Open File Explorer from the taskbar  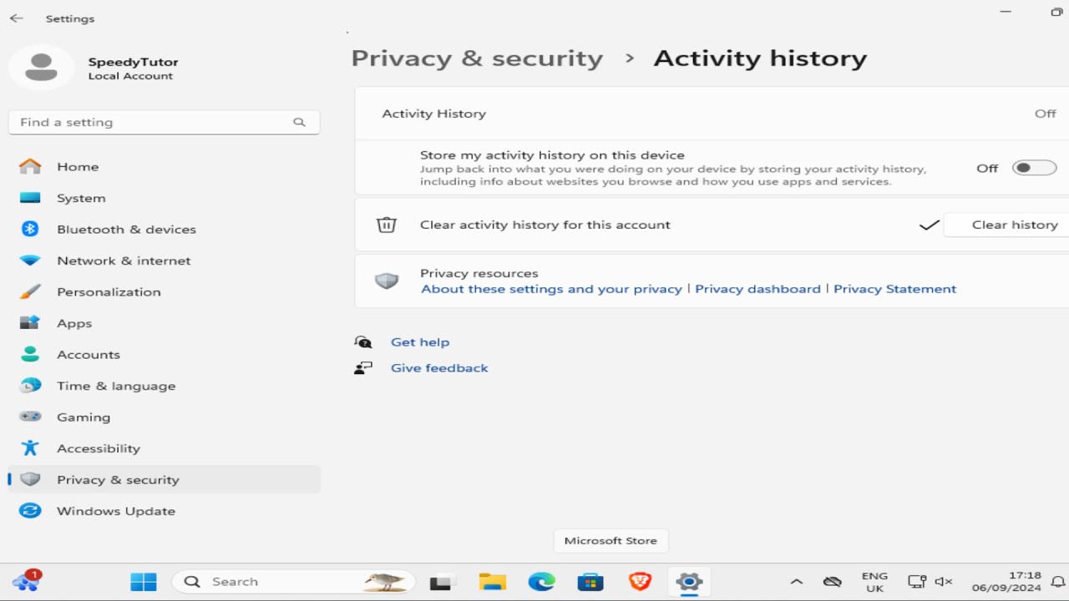(493, 582)
